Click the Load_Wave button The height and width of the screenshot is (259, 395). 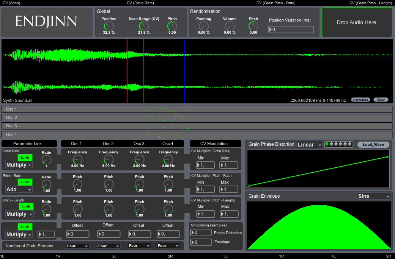[373, 145]
